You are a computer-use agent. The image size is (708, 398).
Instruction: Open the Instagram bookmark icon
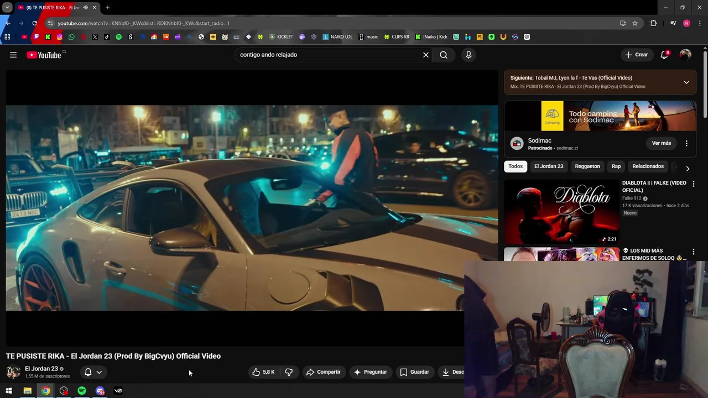60,37
